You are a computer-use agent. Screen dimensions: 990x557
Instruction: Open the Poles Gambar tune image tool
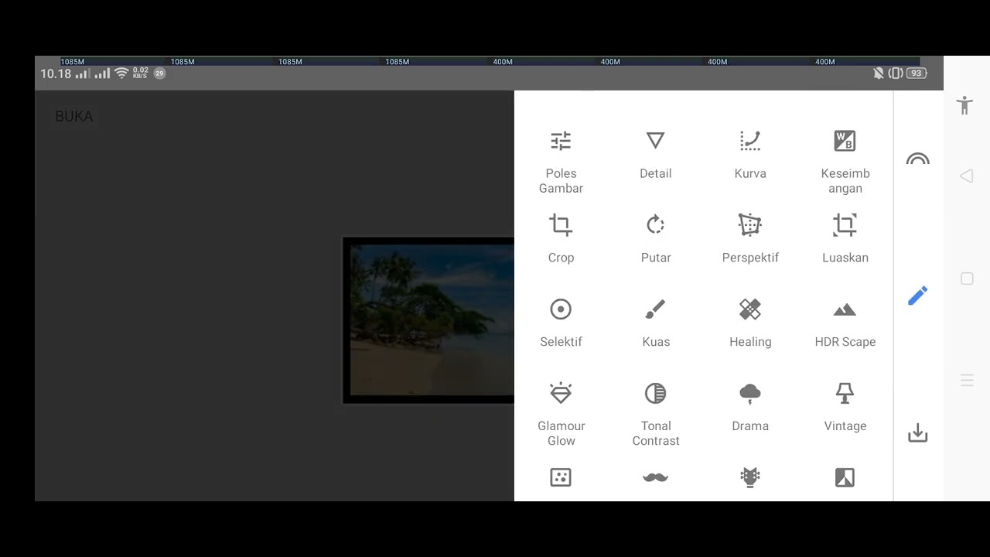coord(561,162)
